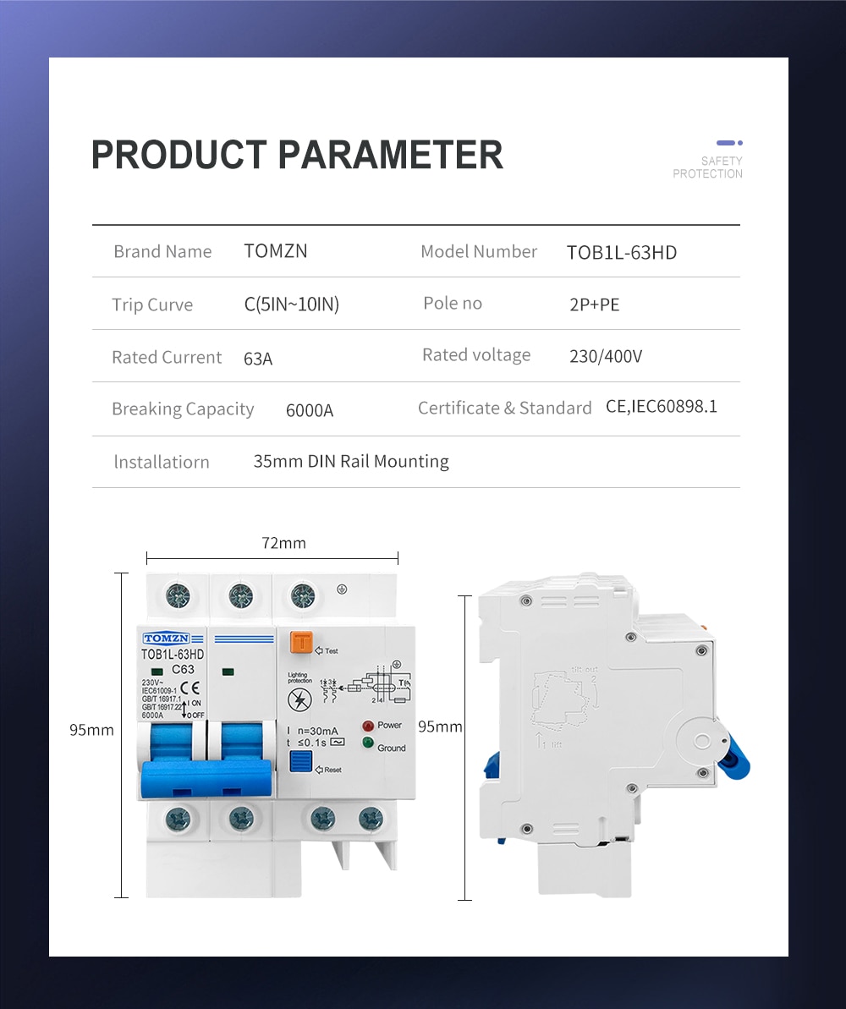This screenshot has width=846, height=1009.
Task: Click the purple dash decoration above SAFETY PROTECTION
Action: tap(729, 143)
